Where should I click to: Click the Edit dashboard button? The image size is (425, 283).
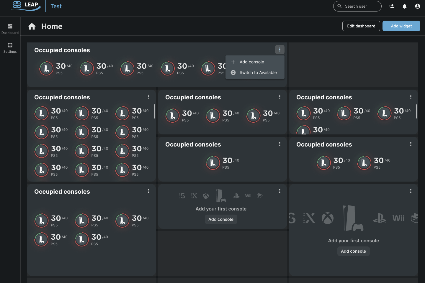coord(361,26)
